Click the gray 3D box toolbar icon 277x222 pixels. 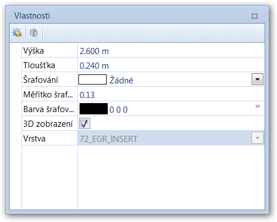pos(34,33)
